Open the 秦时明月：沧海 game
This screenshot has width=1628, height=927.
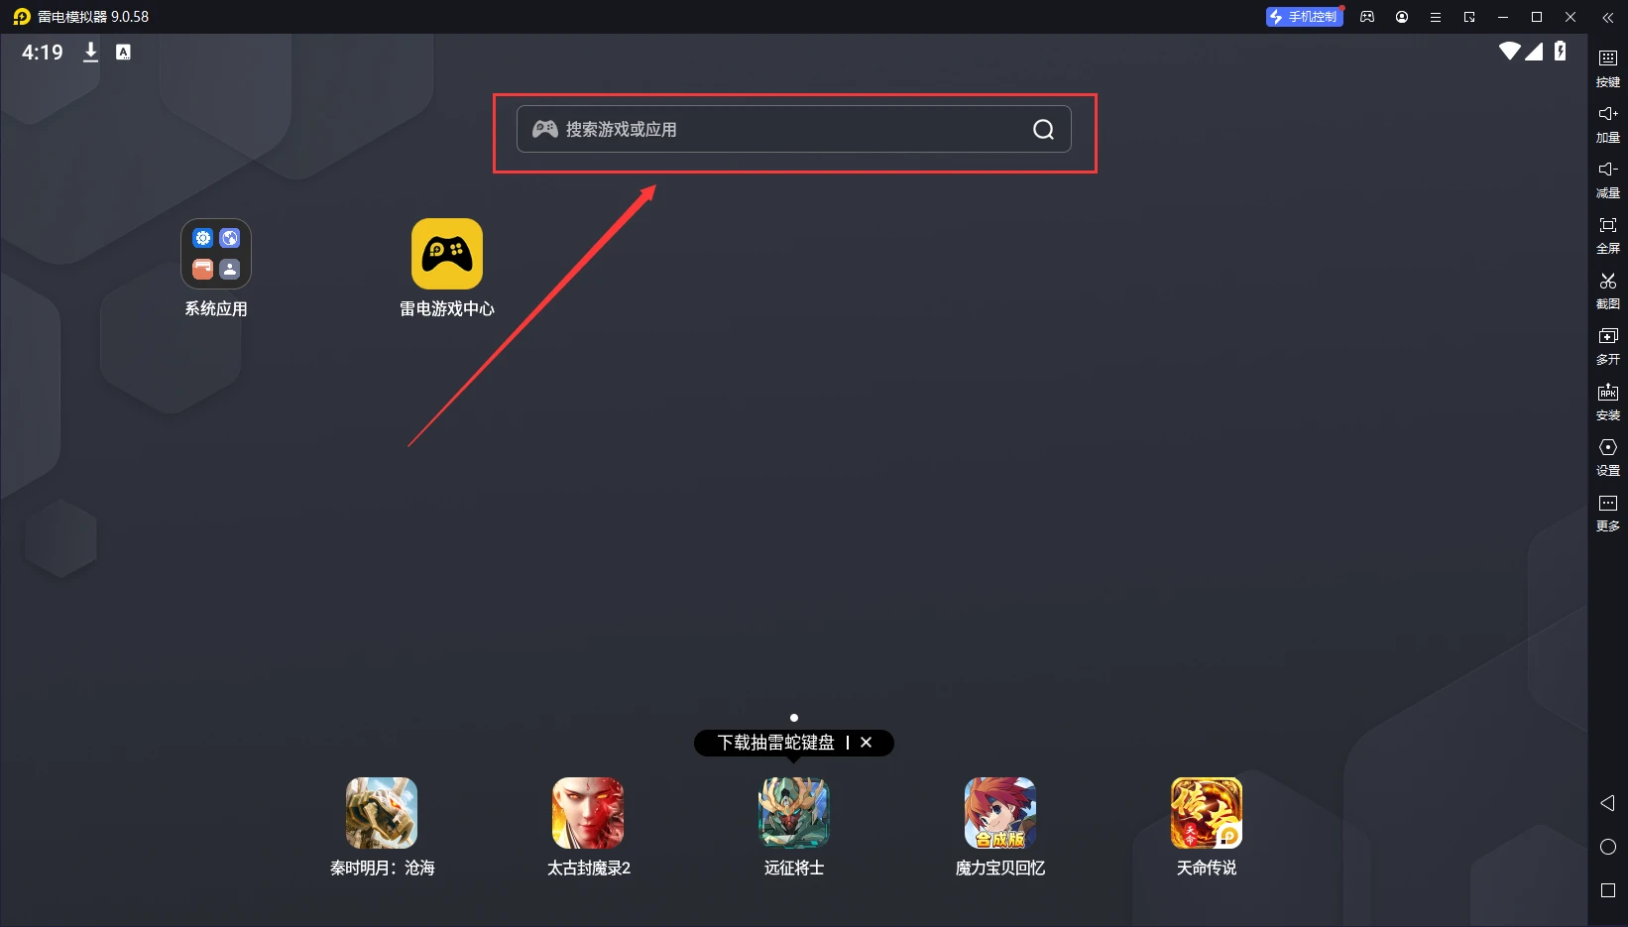tap(382, 827)
